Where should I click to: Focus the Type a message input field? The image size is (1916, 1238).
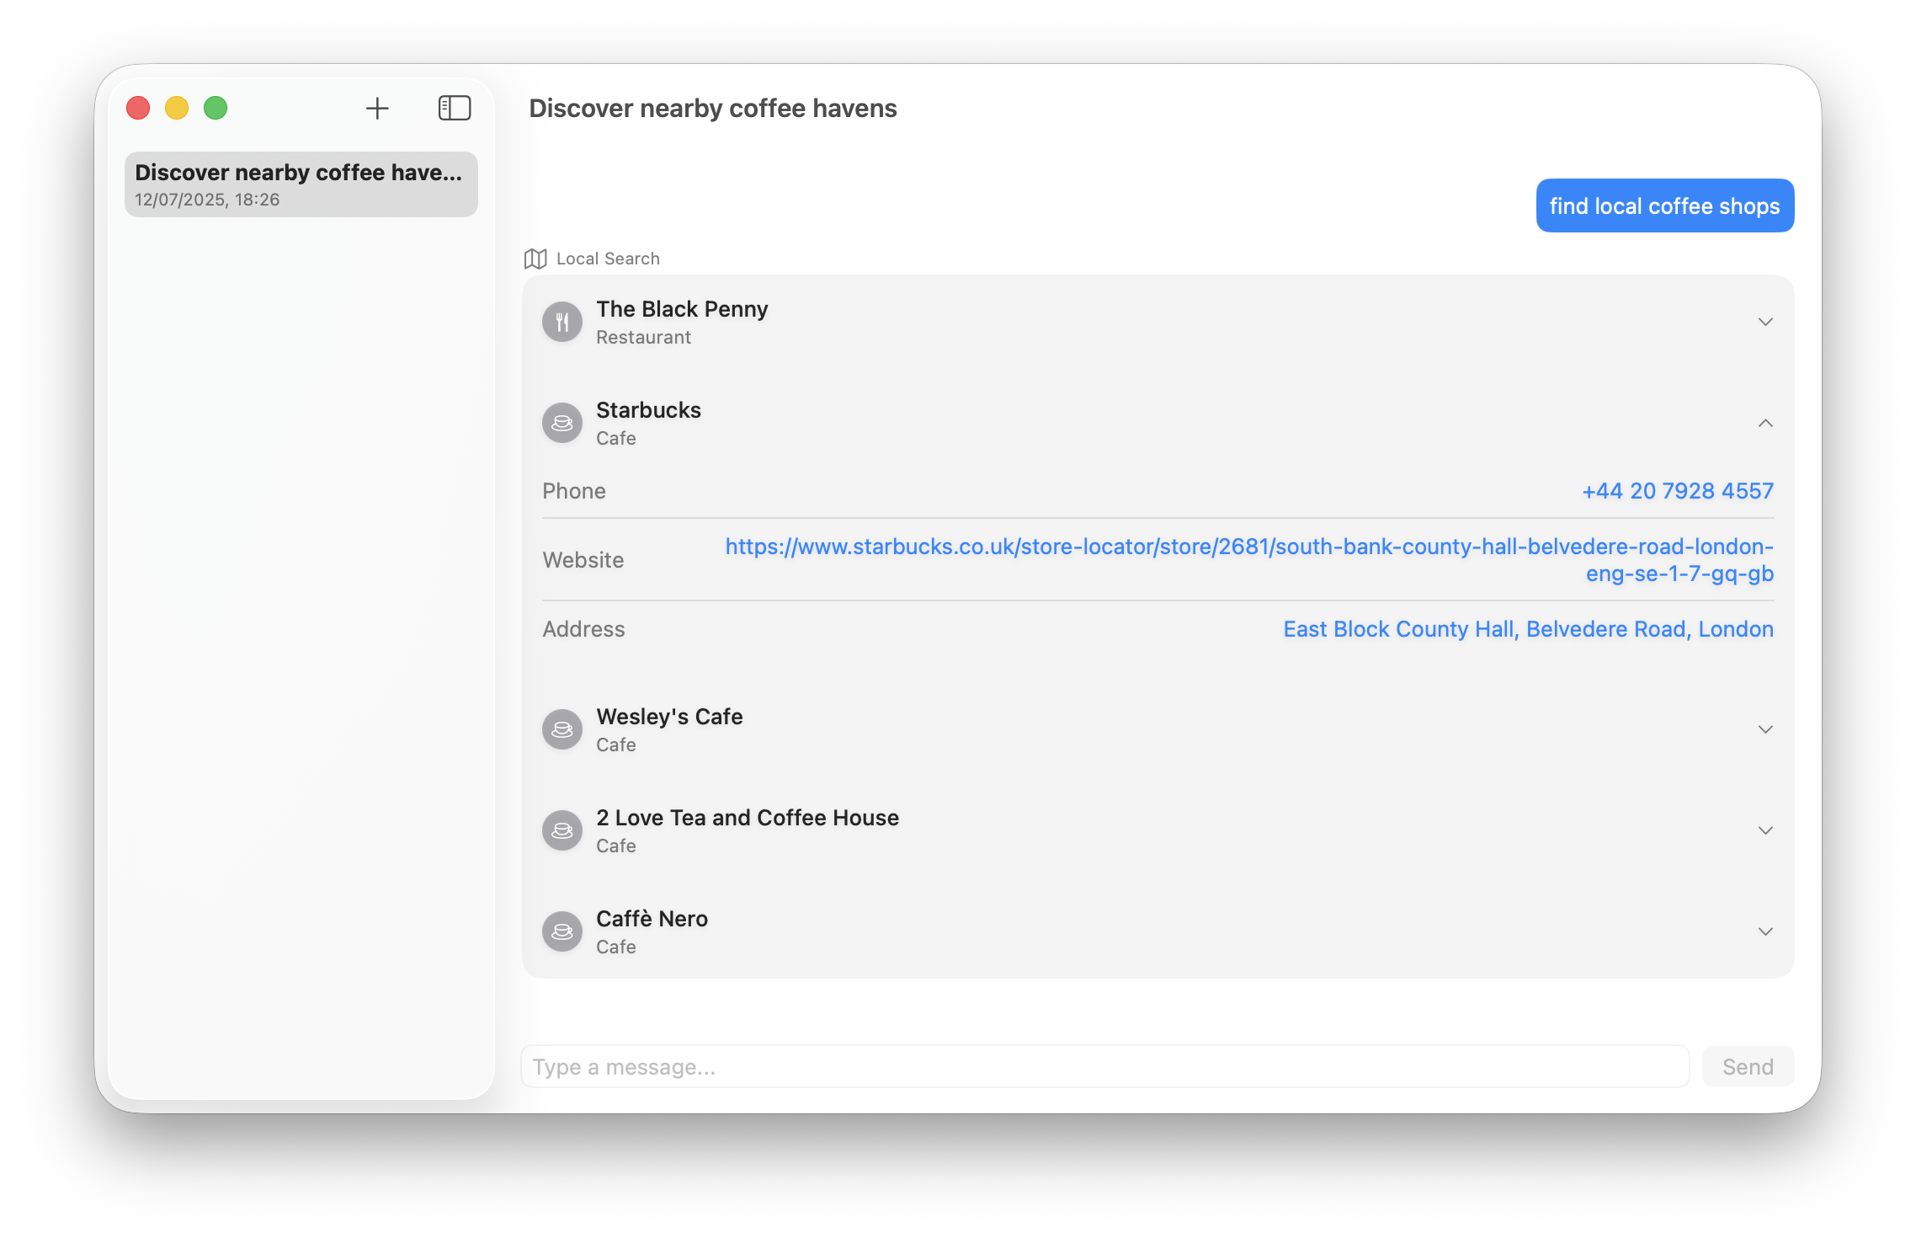pos(1104,1067)
